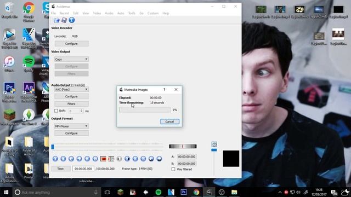Screen dimensions: 351x197
Task: Open the Folder of Audios desktop folder
Action: 29,146
